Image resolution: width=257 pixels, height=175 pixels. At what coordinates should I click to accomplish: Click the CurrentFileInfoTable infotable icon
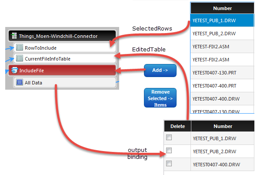point(20,58)
